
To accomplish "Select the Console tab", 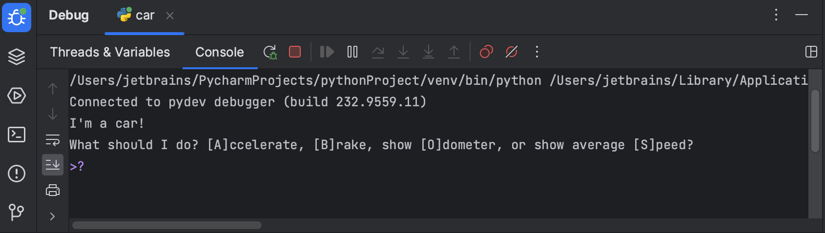I will pos(220,52).
